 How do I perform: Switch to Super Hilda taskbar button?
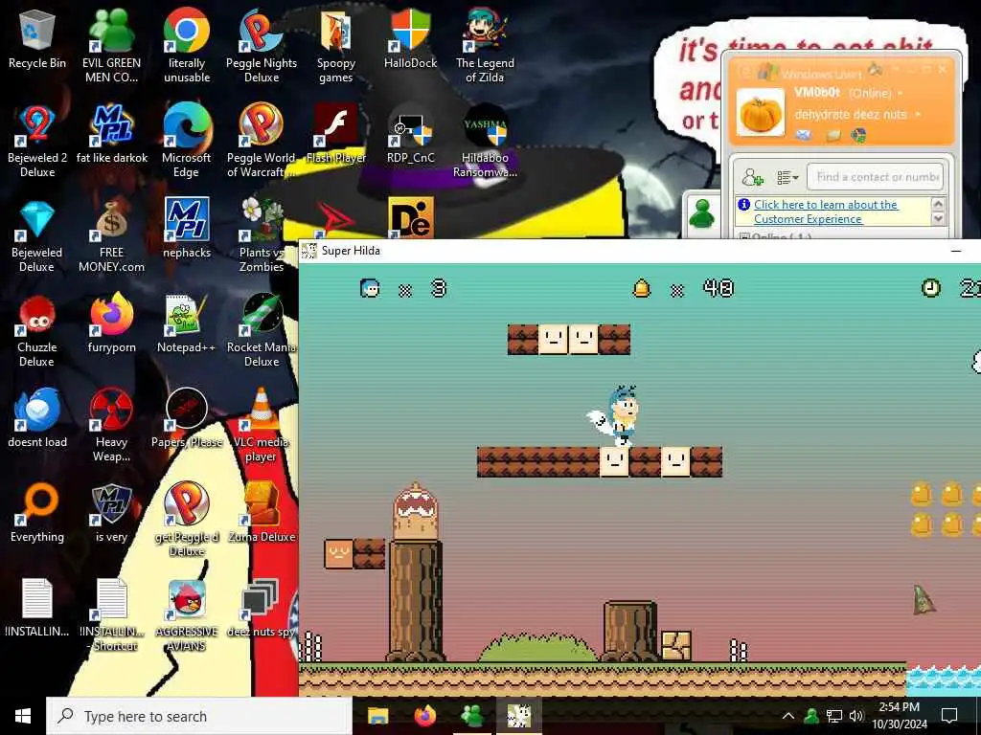pyautogui.click(x=519, y=716)
